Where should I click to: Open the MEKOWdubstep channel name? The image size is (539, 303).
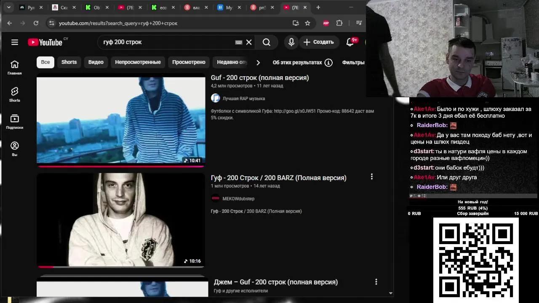pyautogui.click(x=238, y=199)
